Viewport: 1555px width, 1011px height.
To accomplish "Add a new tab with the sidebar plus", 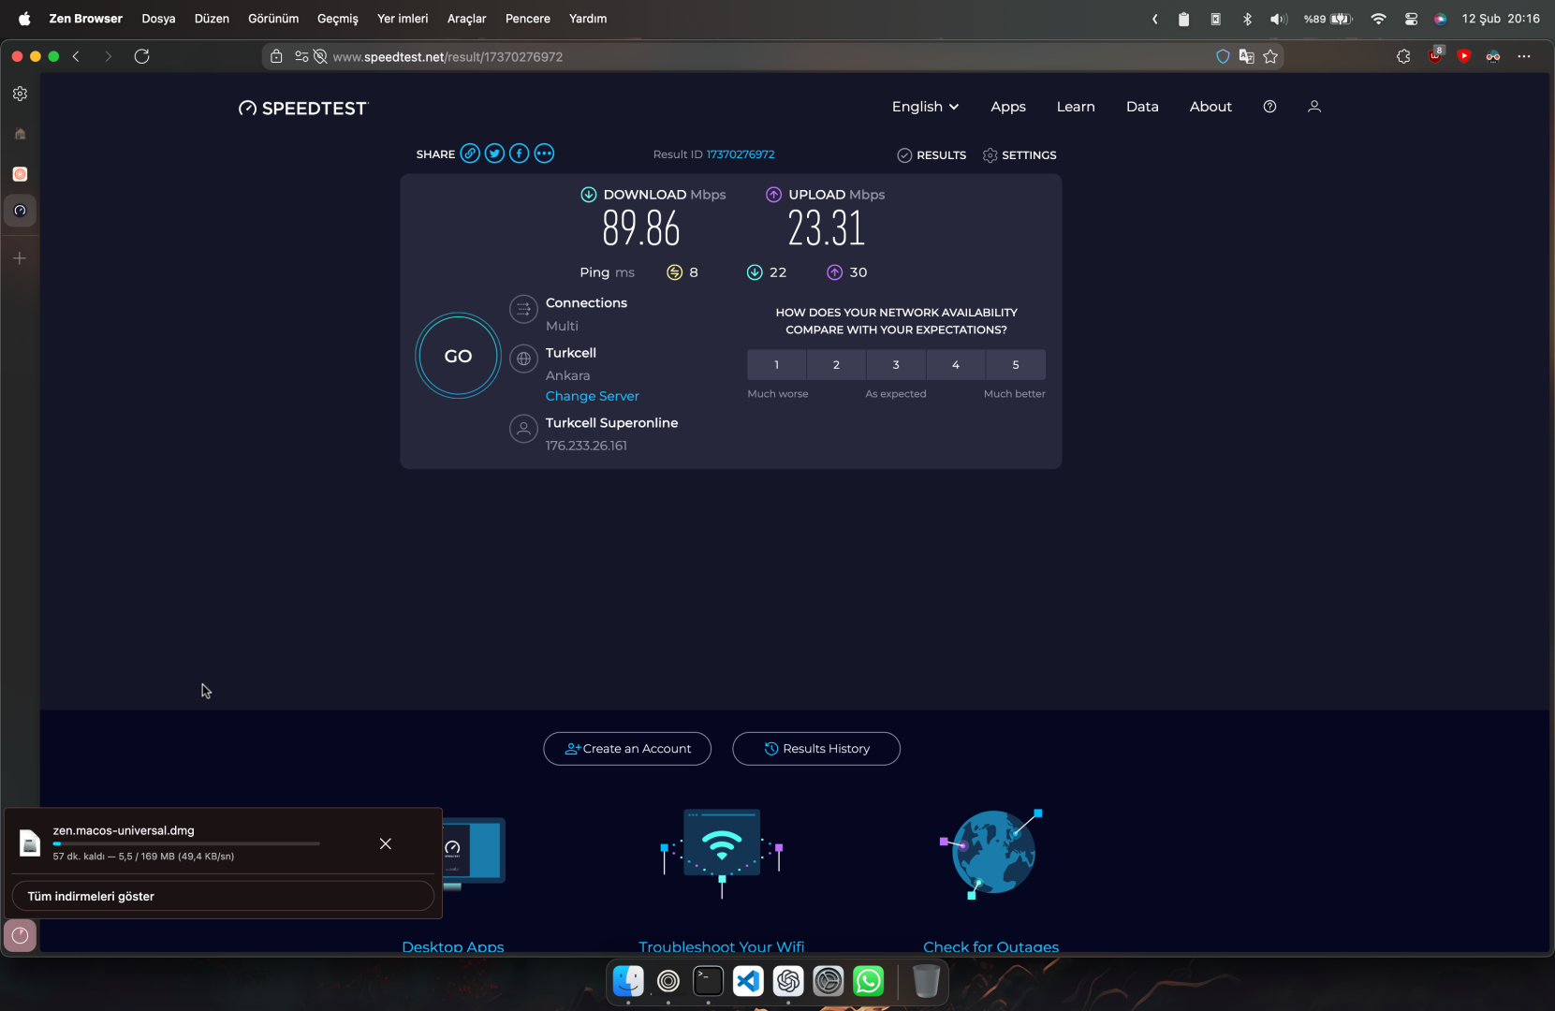I will click(x=20, y=258).
